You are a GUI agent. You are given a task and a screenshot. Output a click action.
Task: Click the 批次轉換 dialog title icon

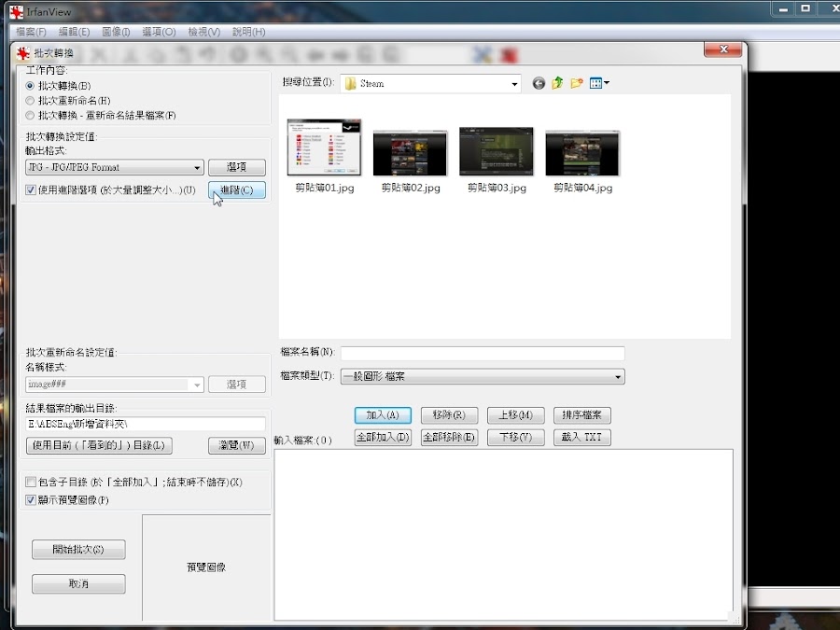click(22, 53)
